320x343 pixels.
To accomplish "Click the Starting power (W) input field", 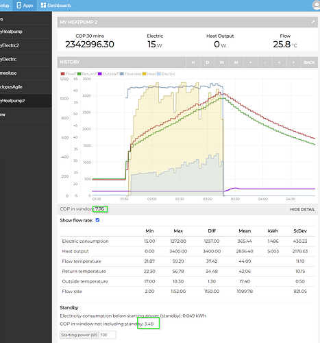I will (x=108, y=335).
